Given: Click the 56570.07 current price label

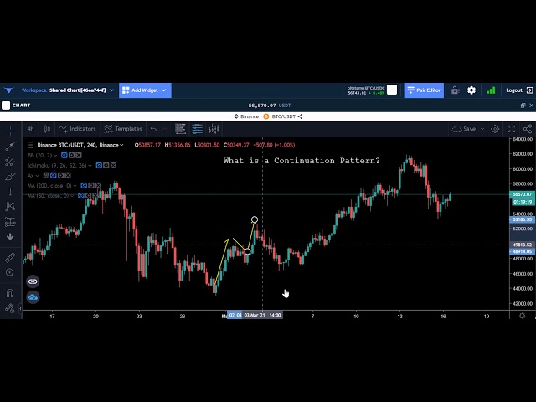Looking at the screenshot, I should pos(523,194).
